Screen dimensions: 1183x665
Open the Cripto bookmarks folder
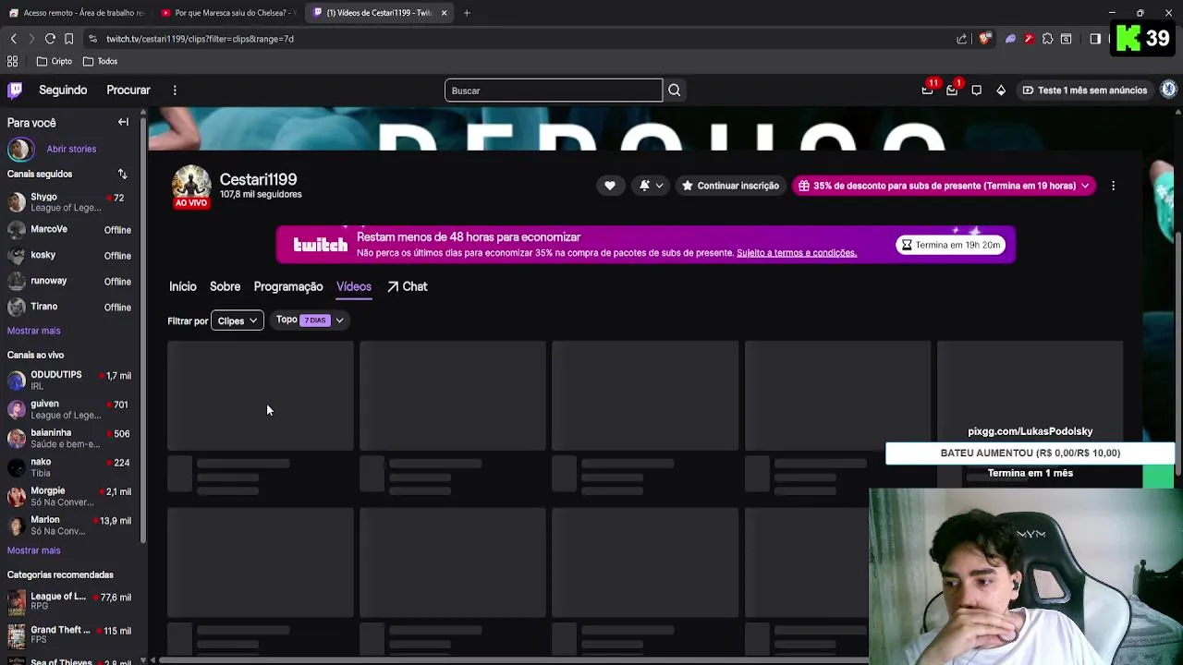pyautogui.click(x=55, y=61)
